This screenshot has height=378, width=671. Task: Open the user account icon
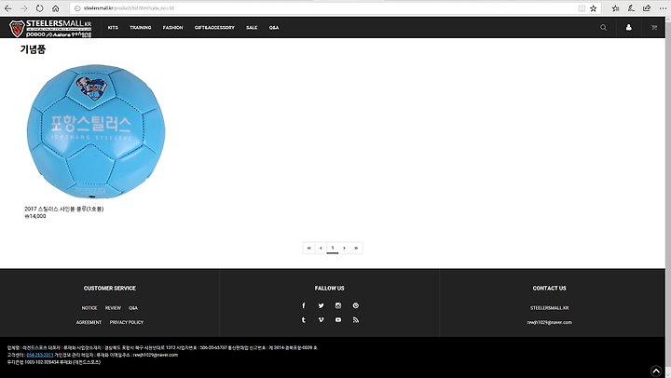[629, 27]
